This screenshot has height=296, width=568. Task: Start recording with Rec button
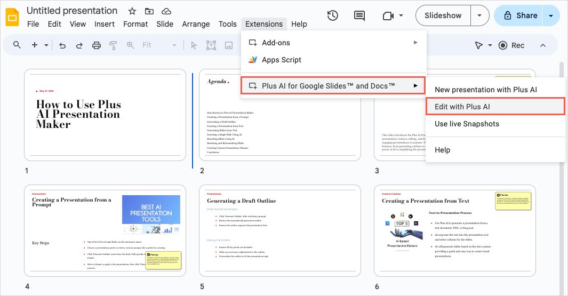(511, 45)
